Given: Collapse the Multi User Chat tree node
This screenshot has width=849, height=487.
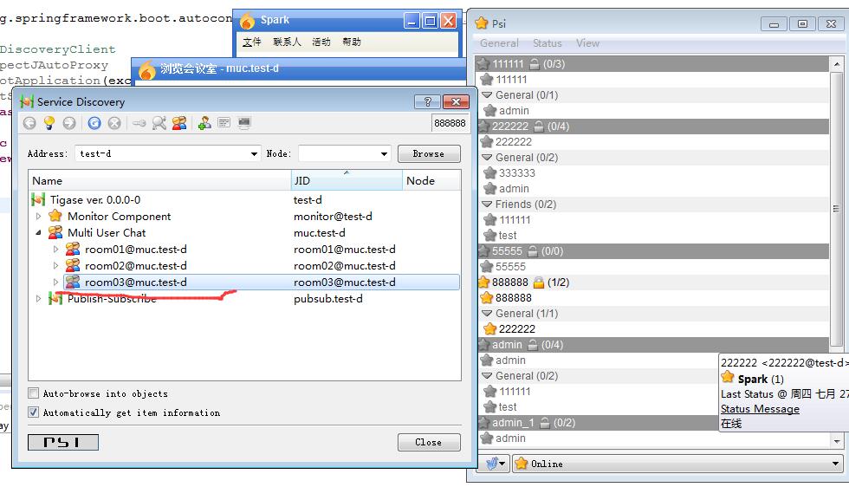Looking at the screenshot, I should [x=38, y=232].
